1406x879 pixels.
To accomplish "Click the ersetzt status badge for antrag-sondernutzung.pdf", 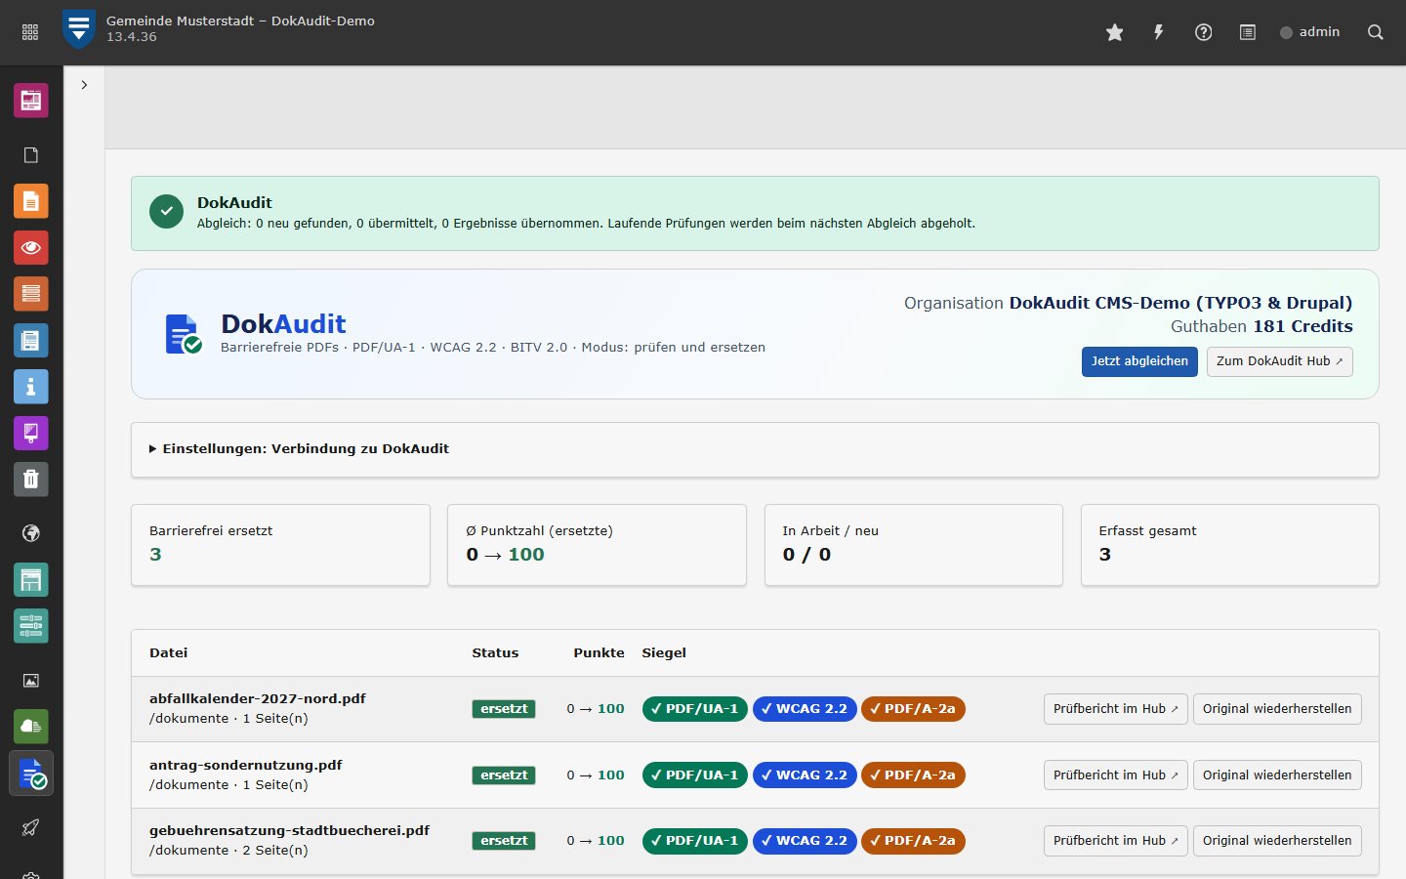I will (504, 775).
